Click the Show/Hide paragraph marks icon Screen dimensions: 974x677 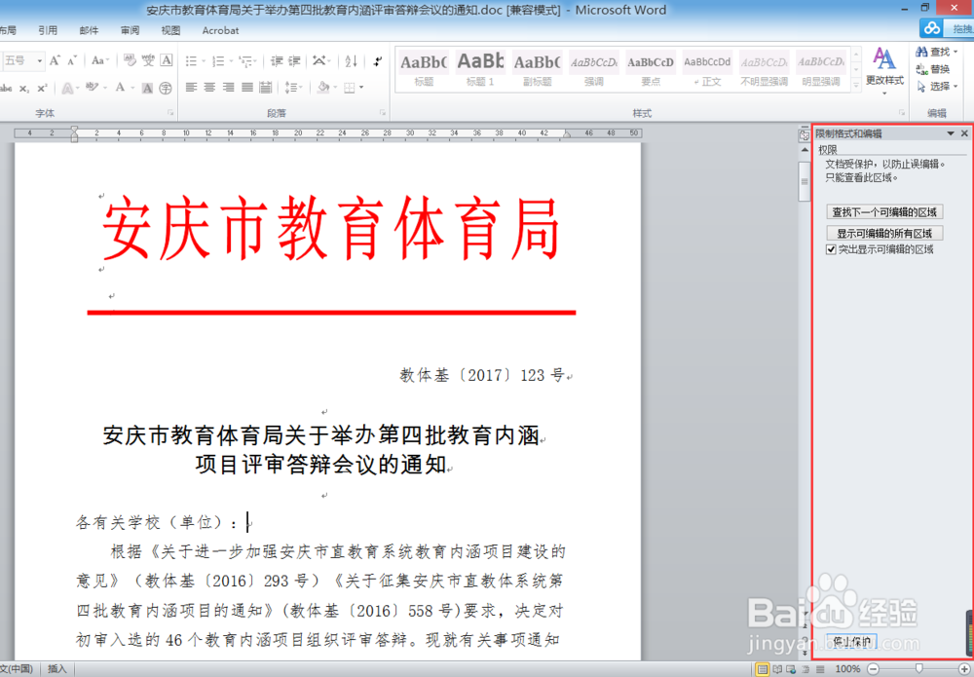[377, 60]
